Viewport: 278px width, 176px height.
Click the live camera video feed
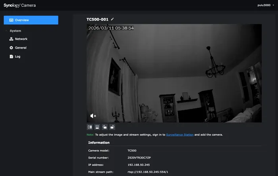(174, 73)
